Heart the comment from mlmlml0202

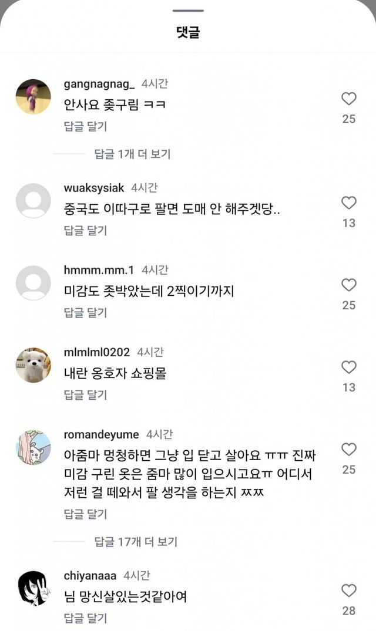coord(349,367)
